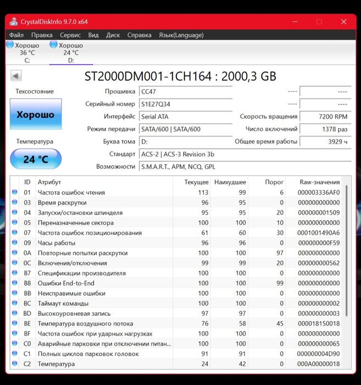Click status orb for attribute 07
Image resolution: width=361 pixels, height=385 pixels.
click(14, 232)
